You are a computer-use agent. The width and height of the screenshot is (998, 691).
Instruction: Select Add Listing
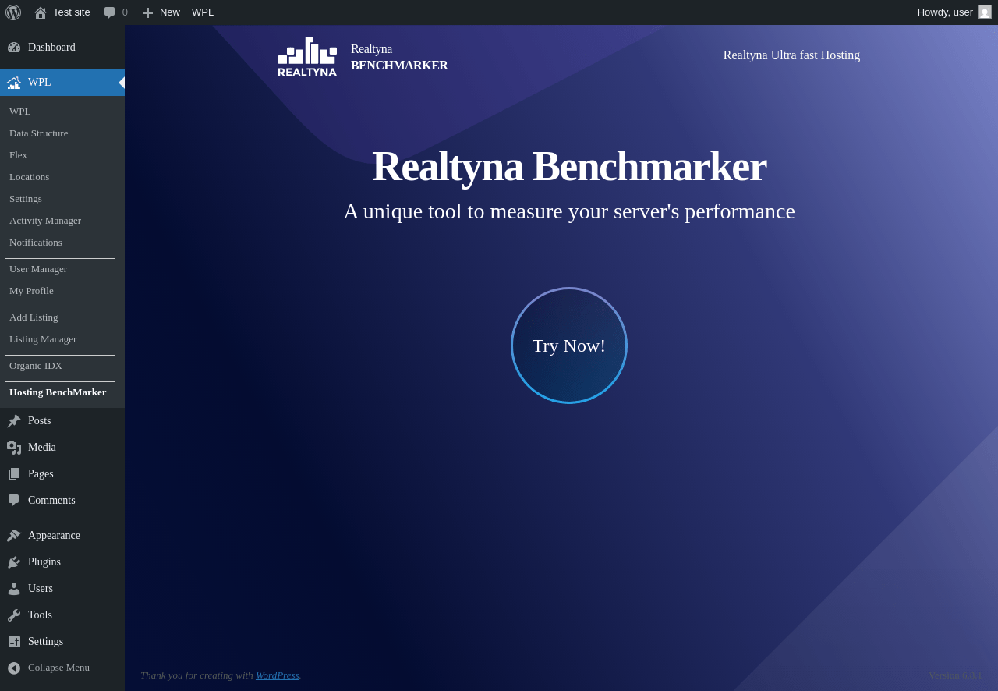(34, 317)
